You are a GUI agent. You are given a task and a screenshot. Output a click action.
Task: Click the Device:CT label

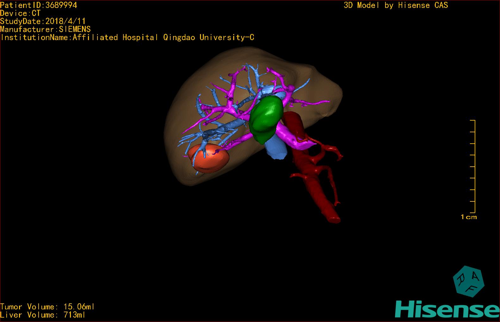click(20, 13)
